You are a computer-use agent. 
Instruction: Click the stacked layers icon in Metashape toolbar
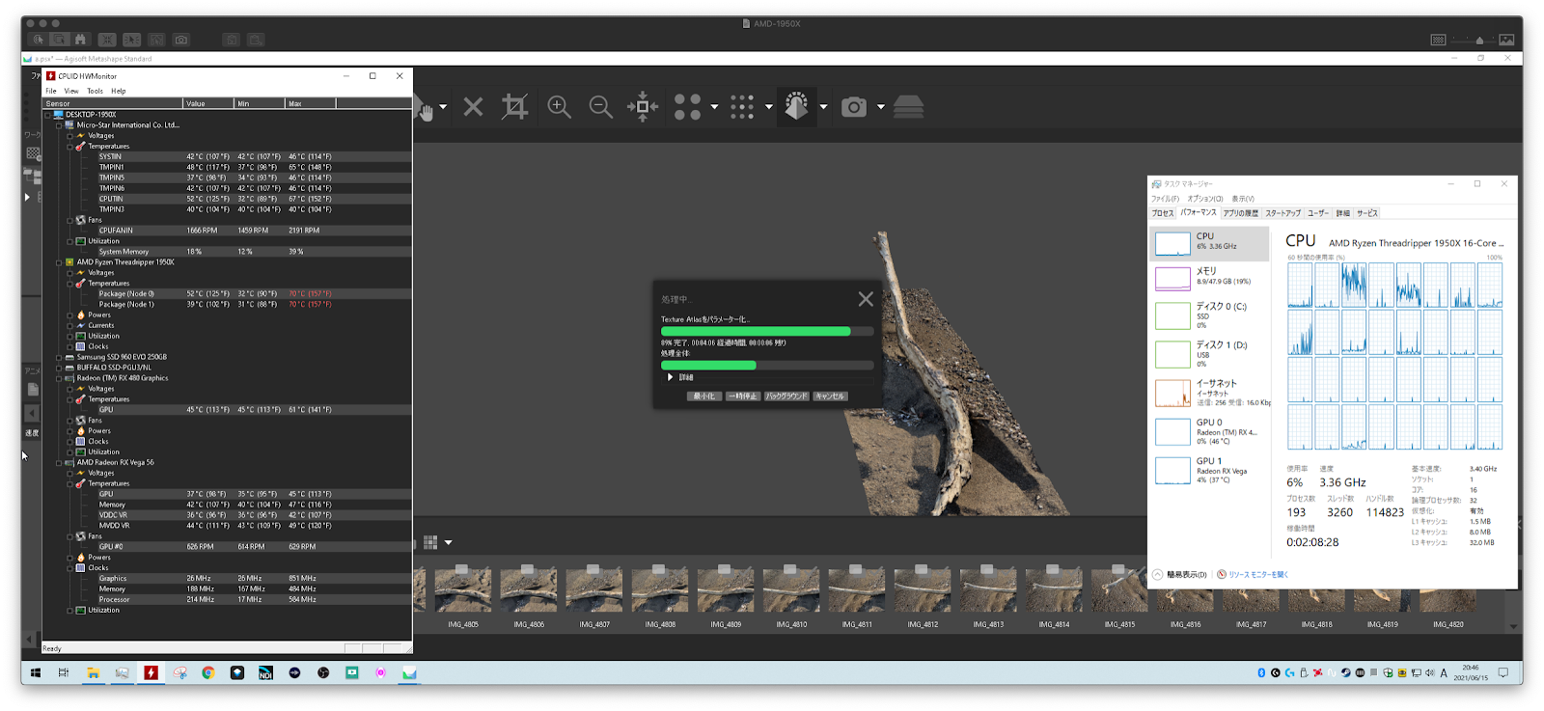[908, 107]
